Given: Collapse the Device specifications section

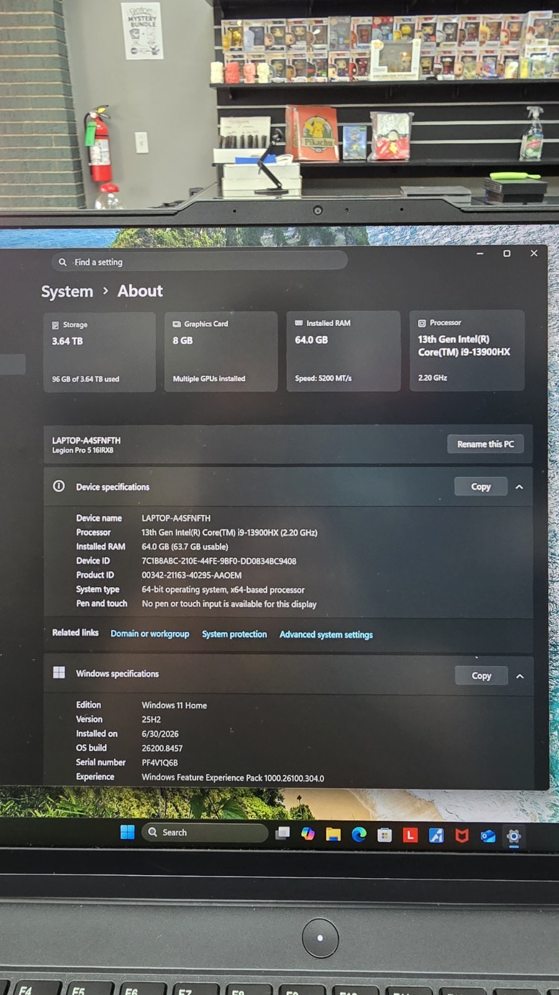Looking at the screenshot, I should coord(519,487).
